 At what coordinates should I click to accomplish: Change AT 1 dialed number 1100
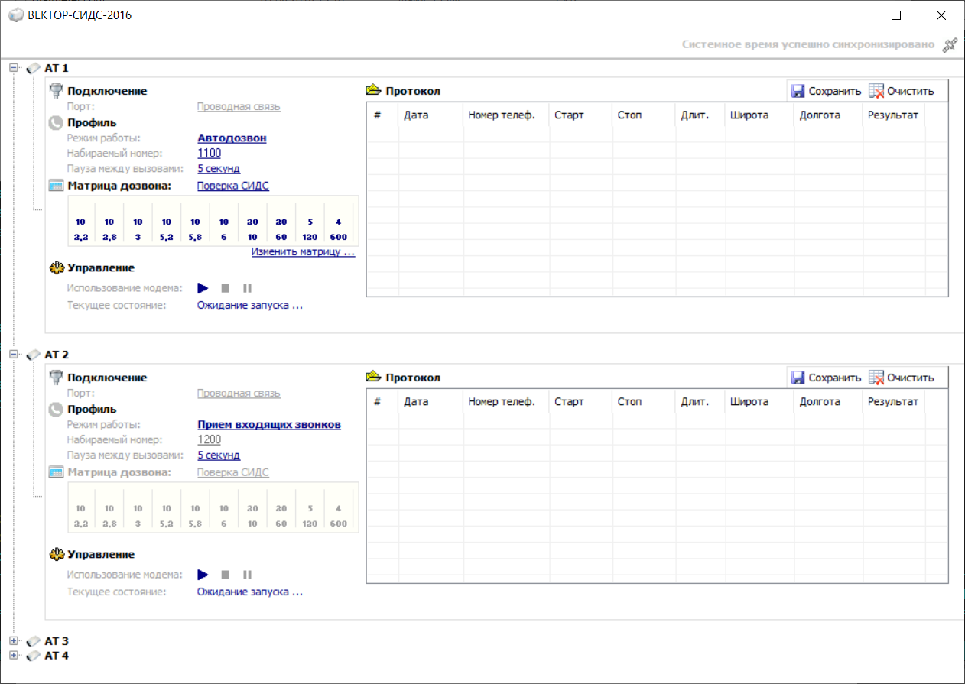point(209,153)
